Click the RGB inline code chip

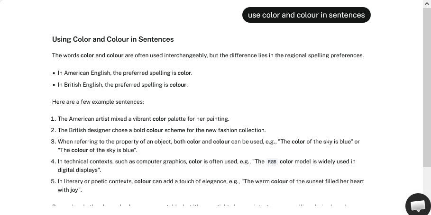point(272,162)
